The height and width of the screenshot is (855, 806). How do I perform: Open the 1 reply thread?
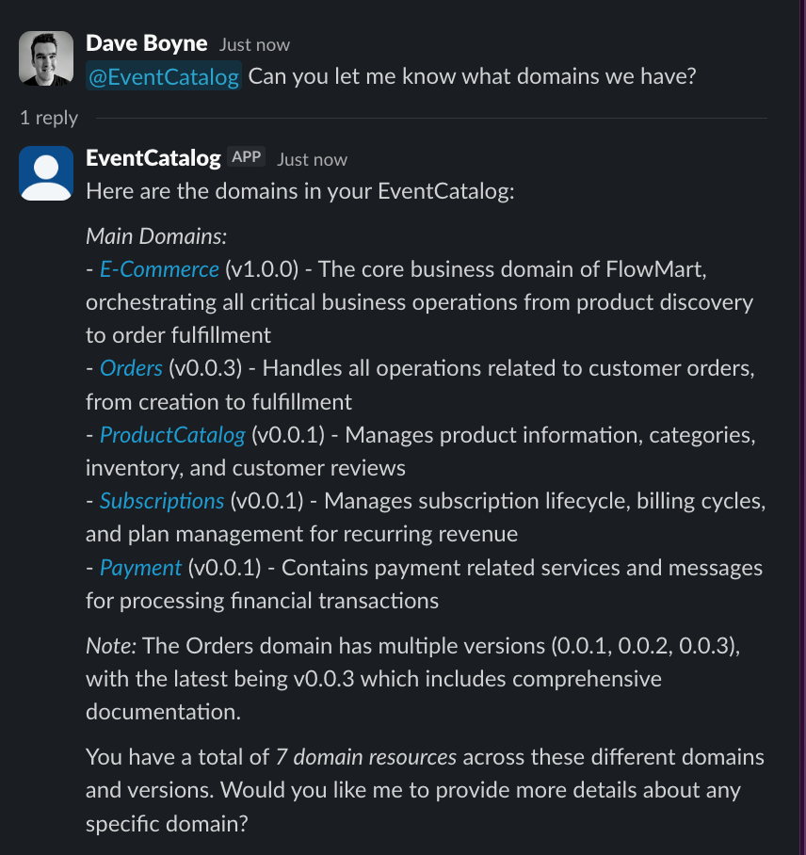pyautogui.click(x=48, y=118)
